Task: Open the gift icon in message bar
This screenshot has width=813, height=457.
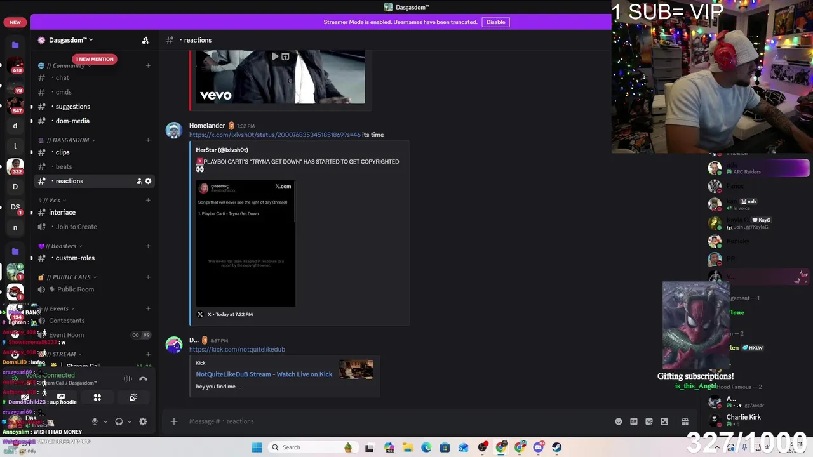Action: click(x=685, y=421)
